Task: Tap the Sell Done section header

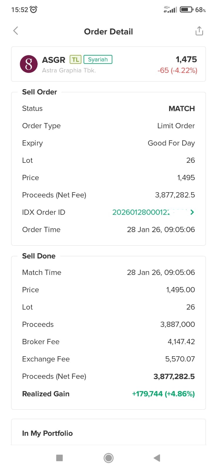Action: point(39,256)
